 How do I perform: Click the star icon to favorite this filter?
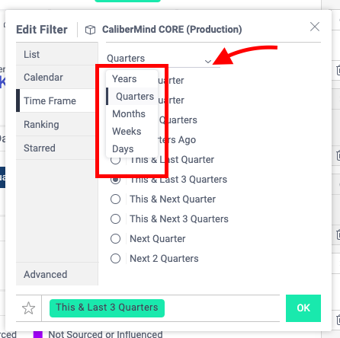[x=28, y=308]
